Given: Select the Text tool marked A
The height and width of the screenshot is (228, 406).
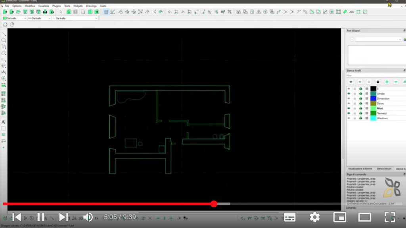Looking at the screenshot, I should pyautogui.click(x=4, y=122).
